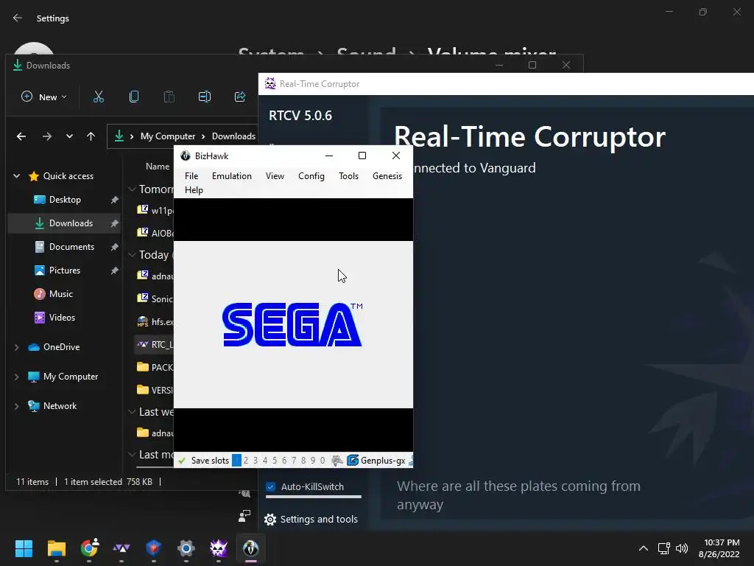This screenshot has height=566, width=754.
Task: Open BizHawk's View menu
Action: pyautogui.click(x=275, y=176)
